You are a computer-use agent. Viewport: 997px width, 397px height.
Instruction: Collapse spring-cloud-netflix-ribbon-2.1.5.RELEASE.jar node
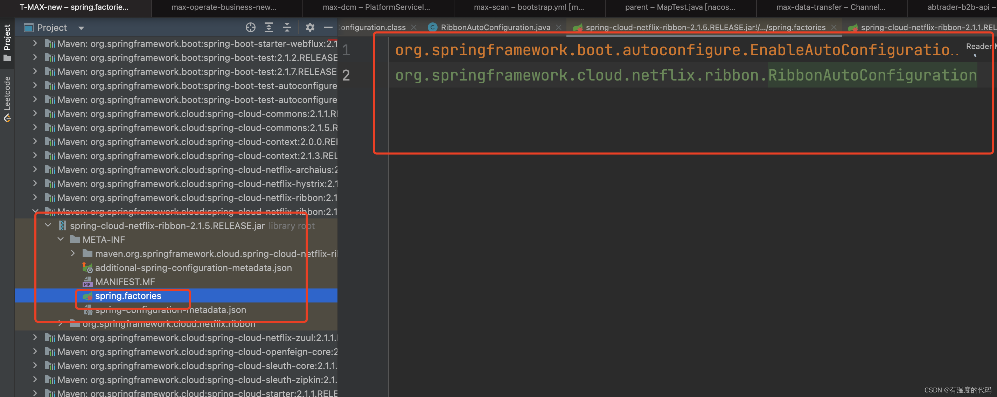(48, 225)
